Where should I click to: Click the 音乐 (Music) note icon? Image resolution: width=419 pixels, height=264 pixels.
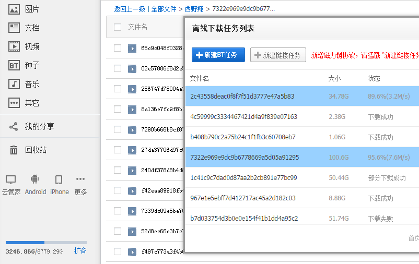coord(14,84)
